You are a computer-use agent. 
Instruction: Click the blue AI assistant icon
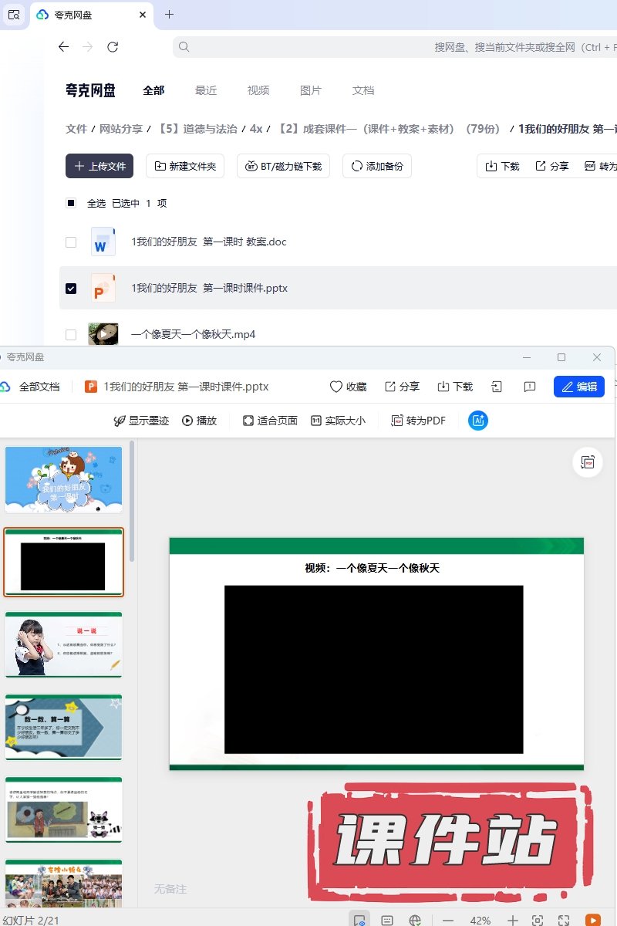(x=478, y=421)
